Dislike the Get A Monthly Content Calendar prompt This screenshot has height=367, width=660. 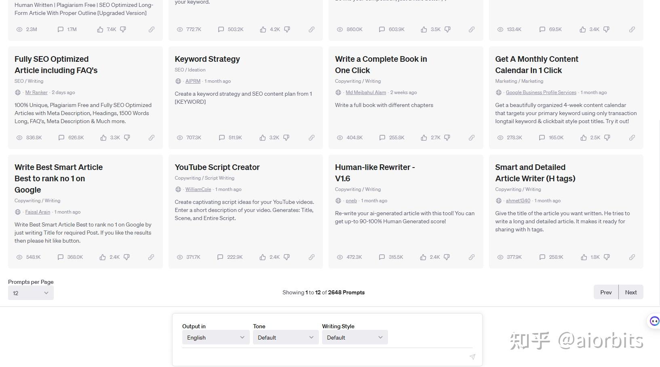click(x=607, y=138)
